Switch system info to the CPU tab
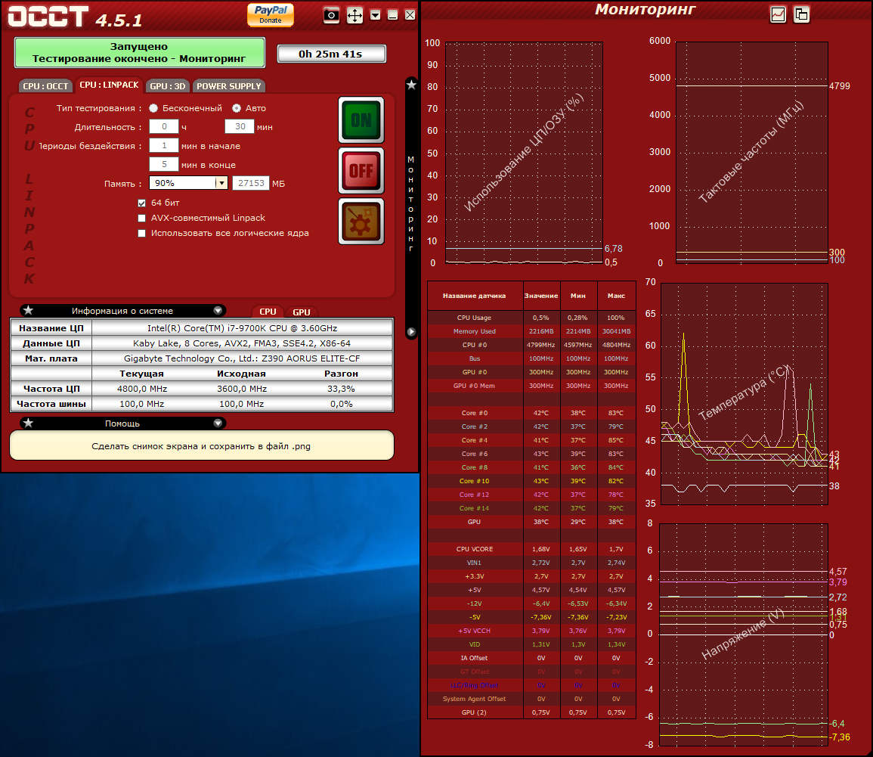 (x=268, y=312)
